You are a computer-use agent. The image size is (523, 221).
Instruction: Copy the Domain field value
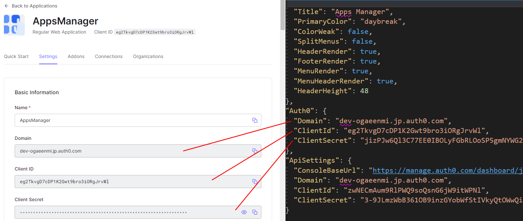[x=255, y=151]
